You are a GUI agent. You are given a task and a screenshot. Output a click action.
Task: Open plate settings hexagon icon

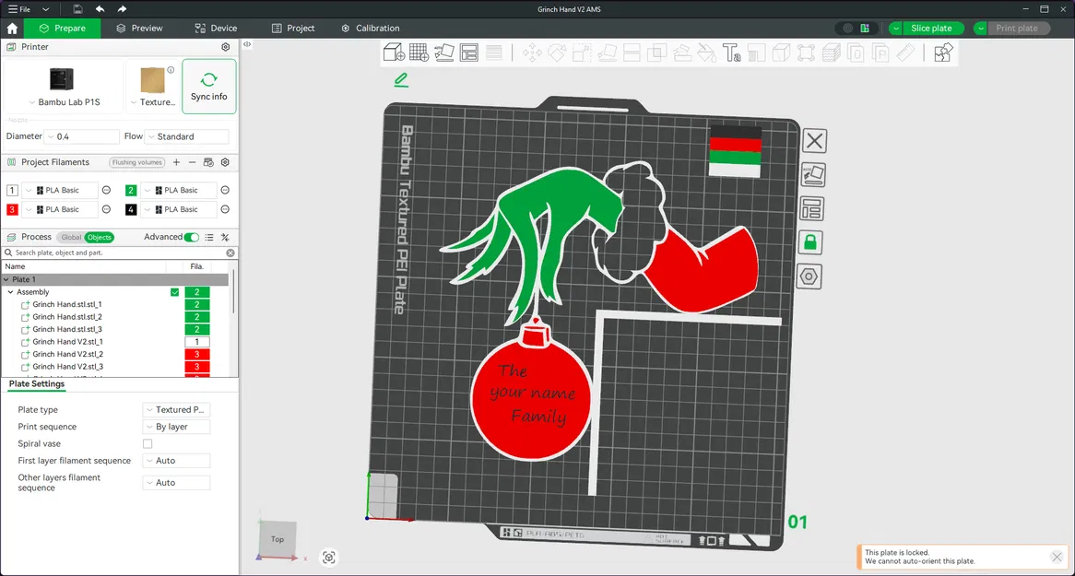809,276
